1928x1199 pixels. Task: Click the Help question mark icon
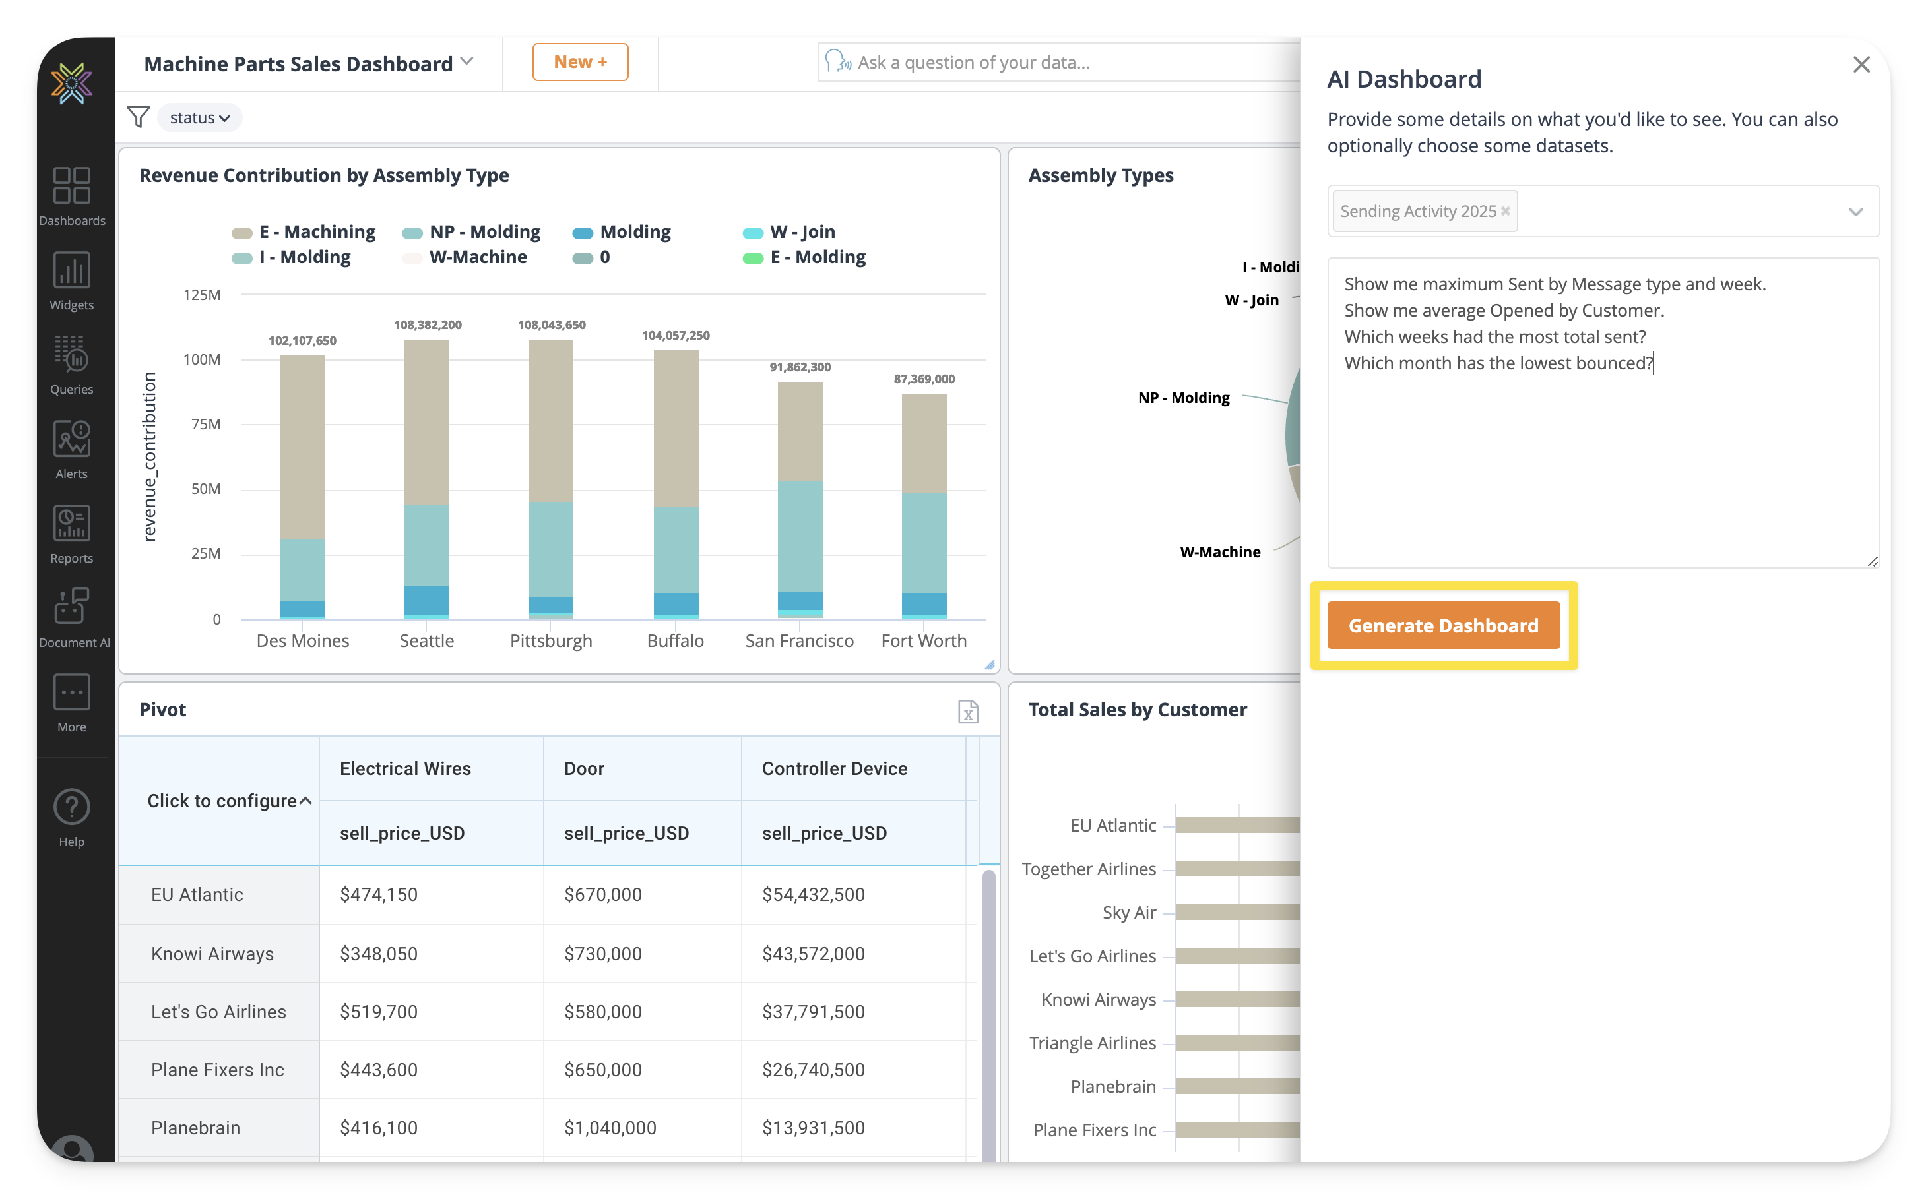(71, 808)
